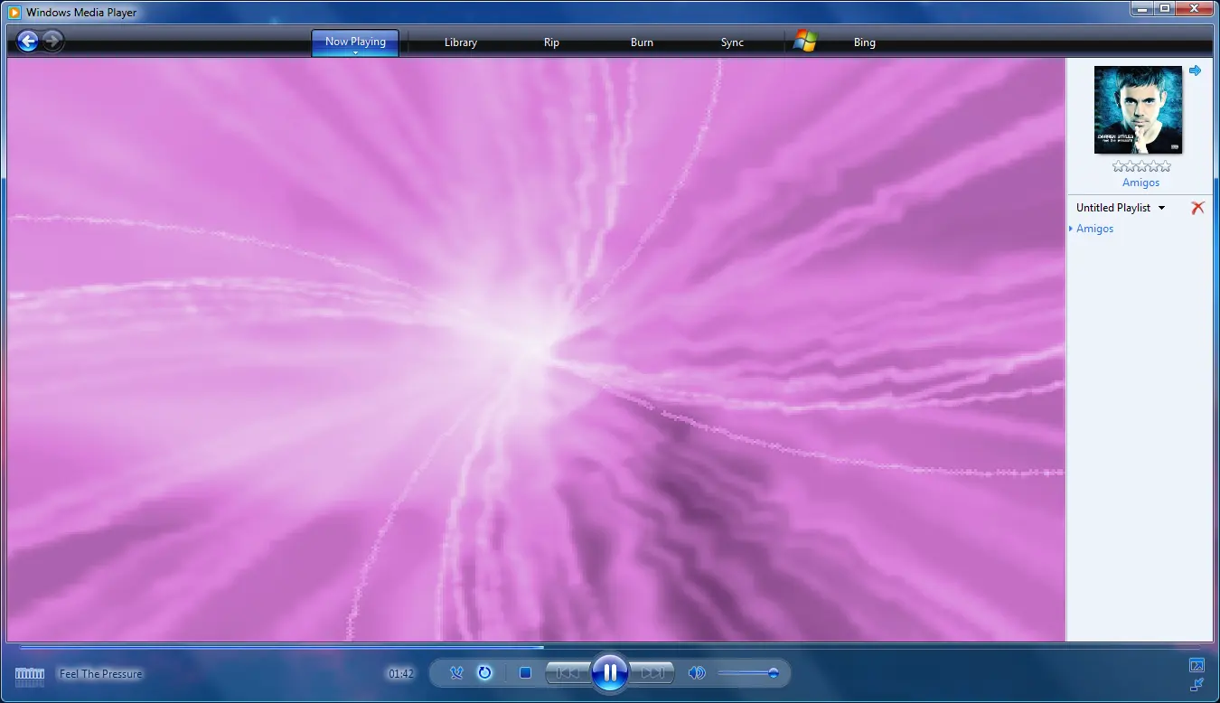This screenshot has height=703, width=1220.
Task: Skip to previous track
Action: pos(568,672)
